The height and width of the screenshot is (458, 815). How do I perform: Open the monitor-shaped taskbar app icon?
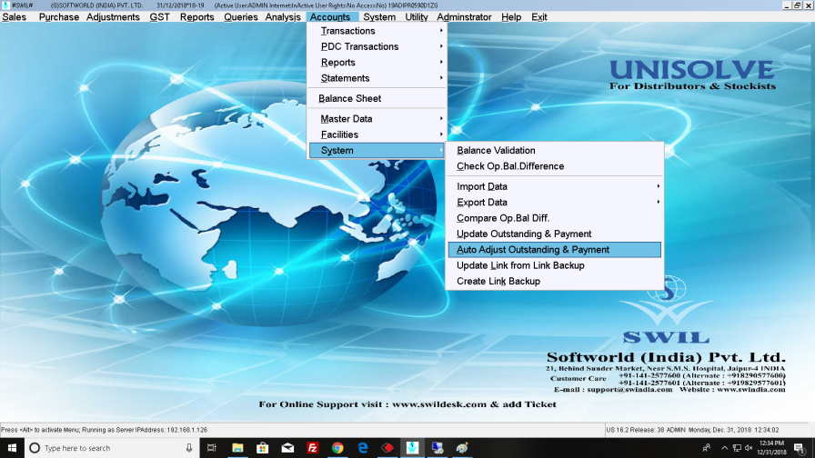pos(438,448)
